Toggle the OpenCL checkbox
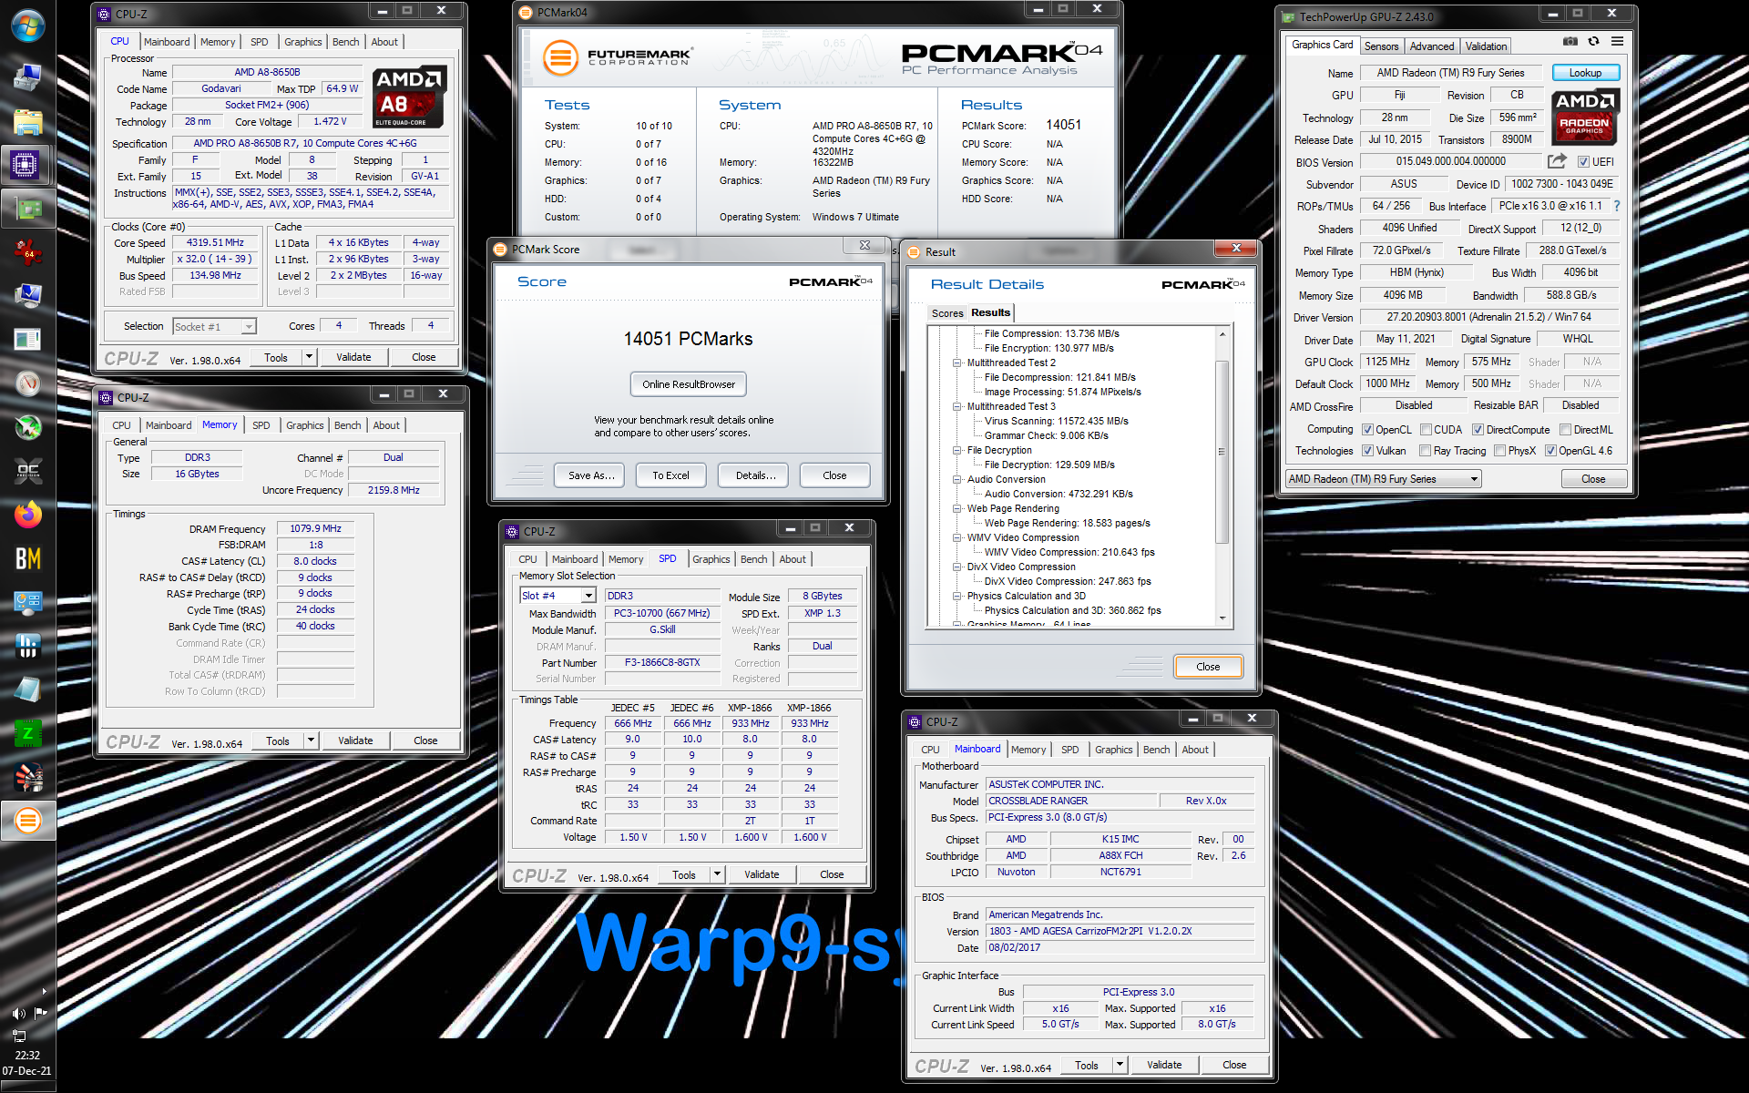 pos(1367,430)
